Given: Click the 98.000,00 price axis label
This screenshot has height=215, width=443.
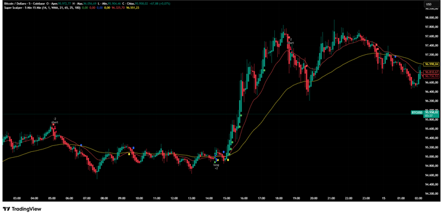Looking at the screenshot, I should click(x=432, y=17).
